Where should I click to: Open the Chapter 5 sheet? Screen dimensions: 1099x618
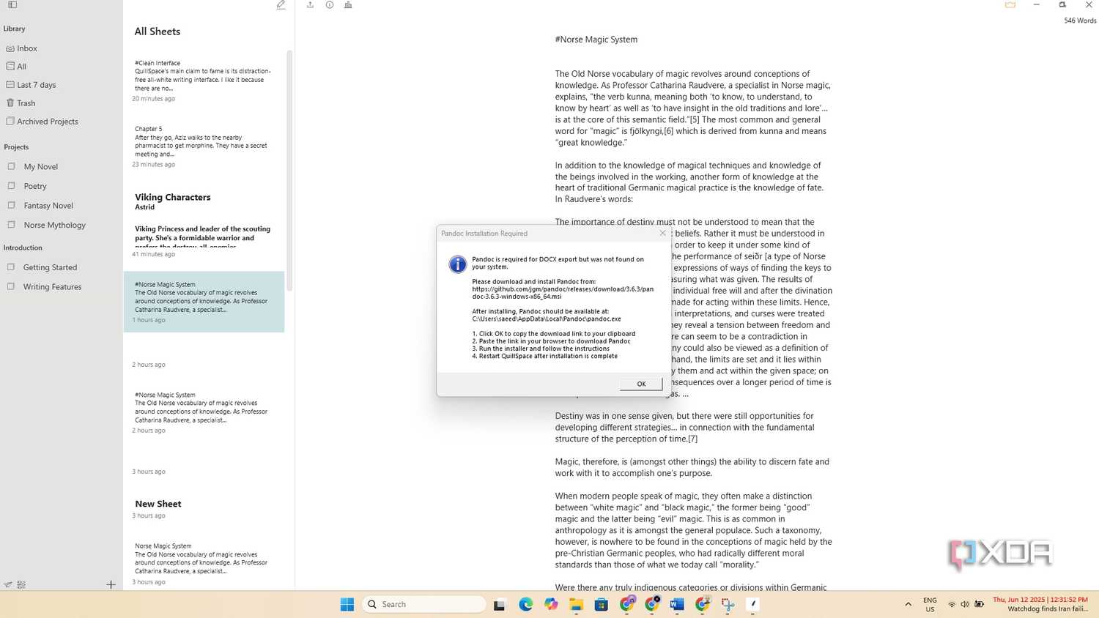coord(204,146)
